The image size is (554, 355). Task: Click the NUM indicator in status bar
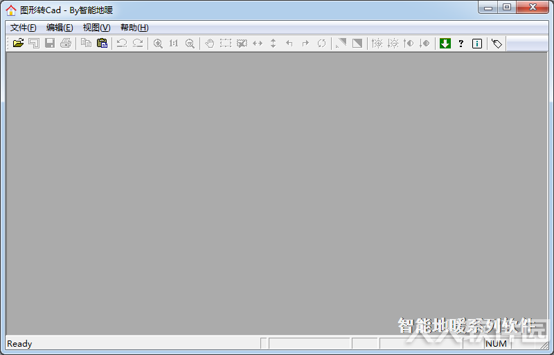pyautogui.click(x=496, y=344)
